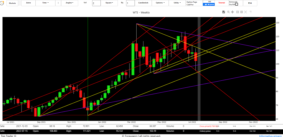Click the Facebook 'Mi piace' like button
The height and width of the screenshot is (137, 283).
pyautogui.click(x=210, y=4)
